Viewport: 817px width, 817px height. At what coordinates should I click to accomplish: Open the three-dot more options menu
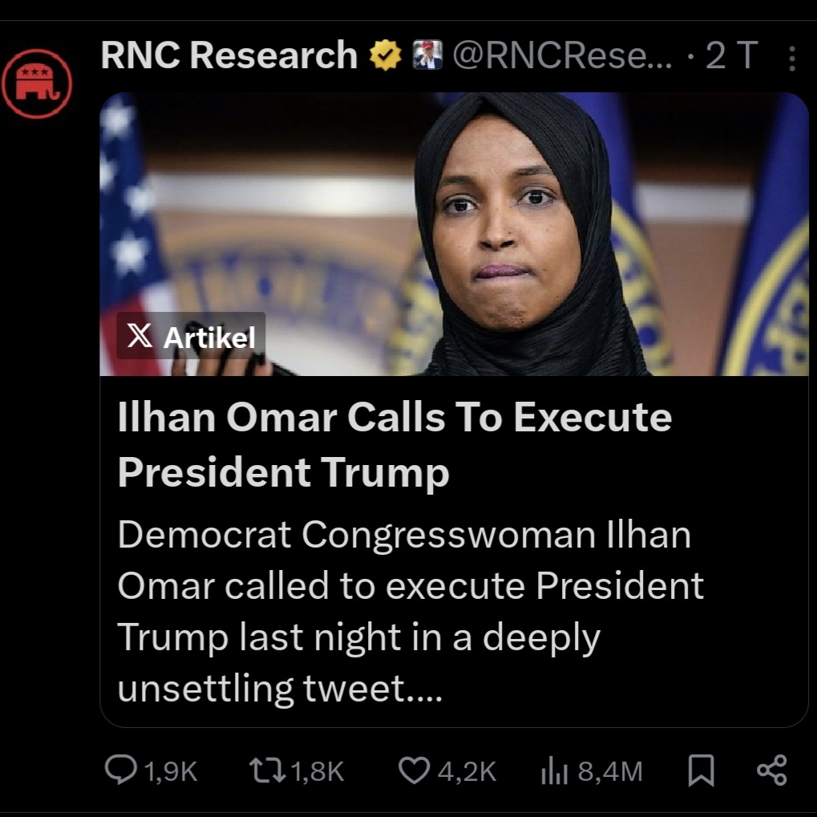[x=792, y=58]
